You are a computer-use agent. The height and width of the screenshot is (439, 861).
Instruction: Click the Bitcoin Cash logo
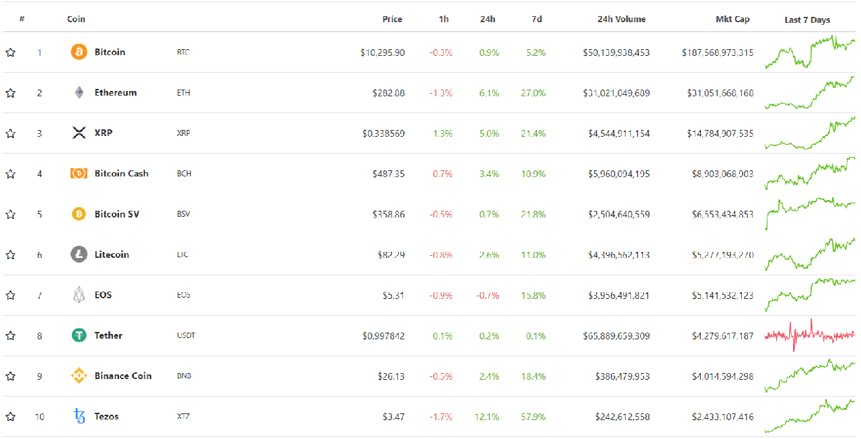pos(79,173)
